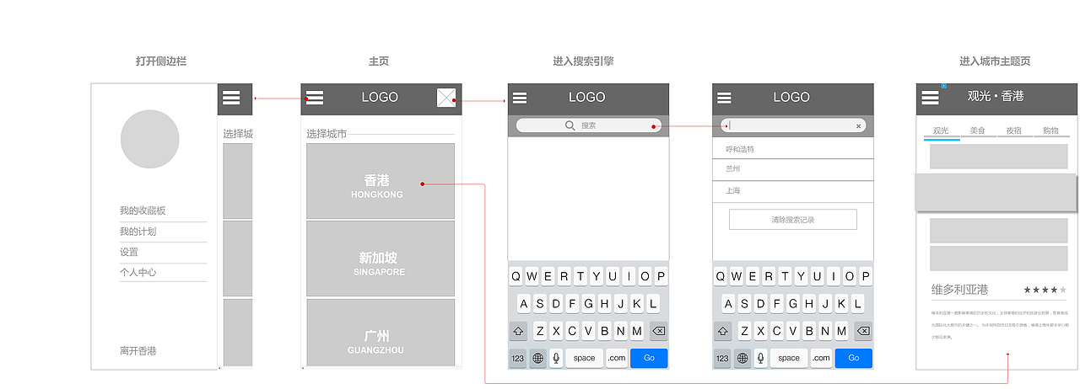Tap backspace key on keyboard below 搜索 placeholder
This screenshot has width=1080, height=389.
coord(658,331)
